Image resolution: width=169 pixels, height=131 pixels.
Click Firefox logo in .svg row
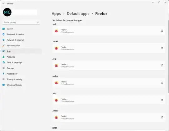pos(56,65)
